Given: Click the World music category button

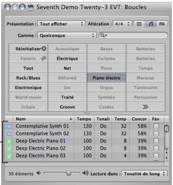Looking at the screenshot, I should pos(28,97).
